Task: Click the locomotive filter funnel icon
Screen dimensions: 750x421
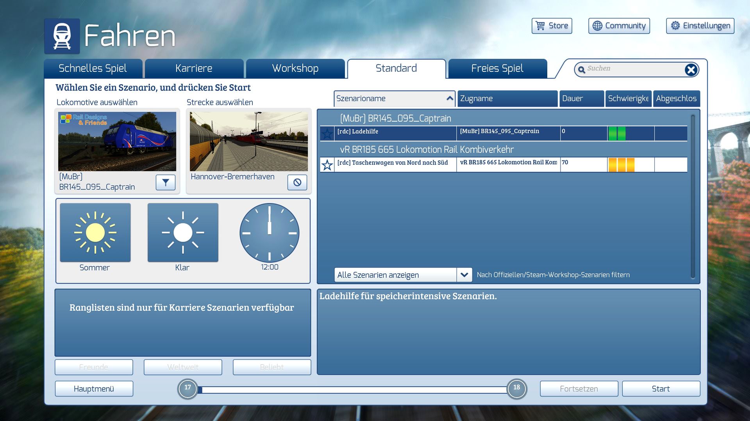Action: click(x=165, y=182)
